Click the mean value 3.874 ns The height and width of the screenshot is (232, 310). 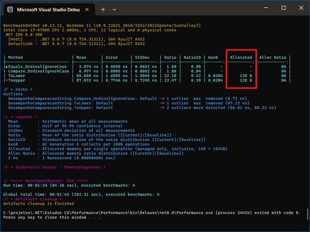pyautogui.click(x=88, y=67)
